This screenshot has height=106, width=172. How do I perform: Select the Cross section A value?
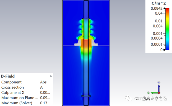[41, 87]
